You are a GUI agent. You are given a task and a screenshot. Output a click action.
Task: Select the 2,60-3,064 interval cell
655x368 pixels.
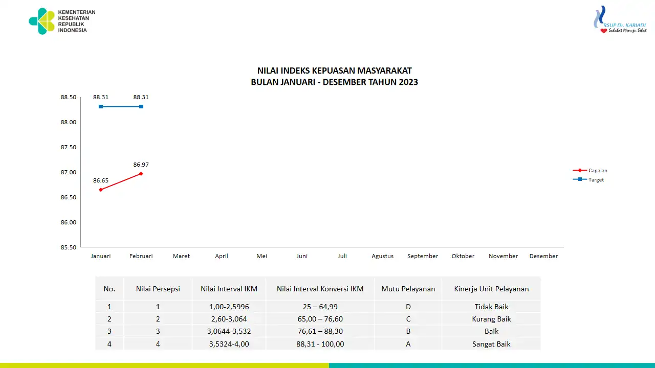pyautogui.click(x=229, y=319)
